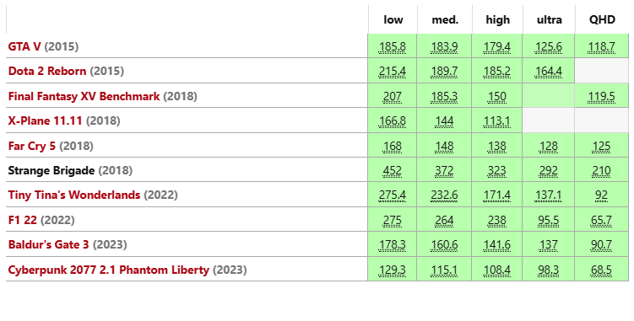
Task: Click Cyberpunk 2077 ultra value 98.3
Action: (x=548, y=270)
